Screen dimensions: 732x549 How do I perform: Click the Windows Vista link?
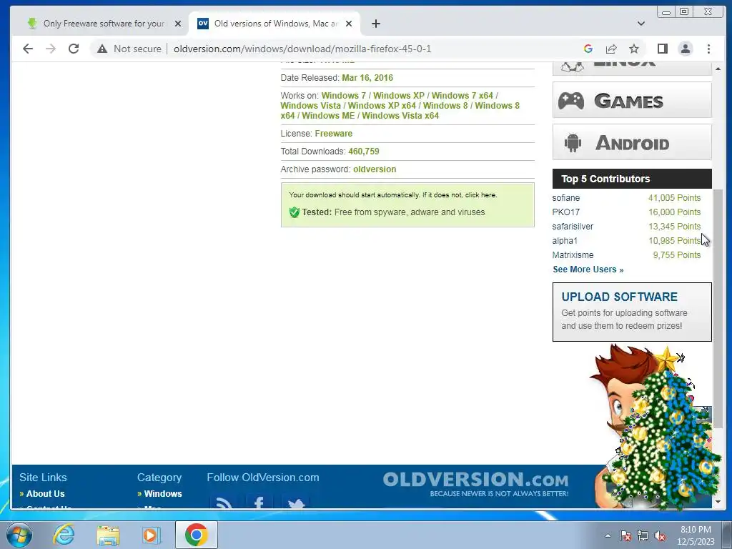coord(310,106)
